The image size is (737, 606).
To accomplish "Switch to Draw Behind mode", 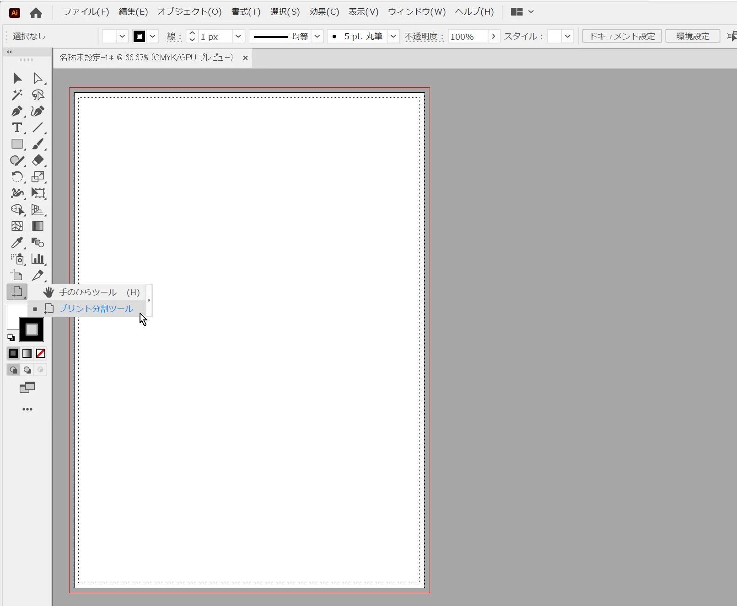I will pyautogui.click(x=27, y=370).
